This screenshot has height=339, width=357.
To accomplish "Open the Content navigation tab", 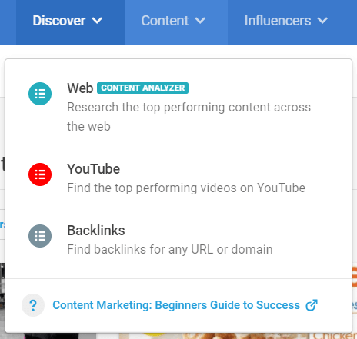I will (176, 22).
